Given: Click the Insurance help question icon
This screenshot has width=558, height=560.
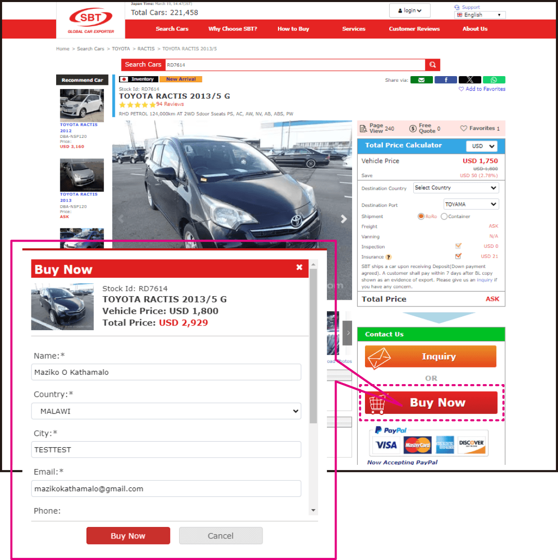Looking at the screenshot, I should (x=389, y=257).
